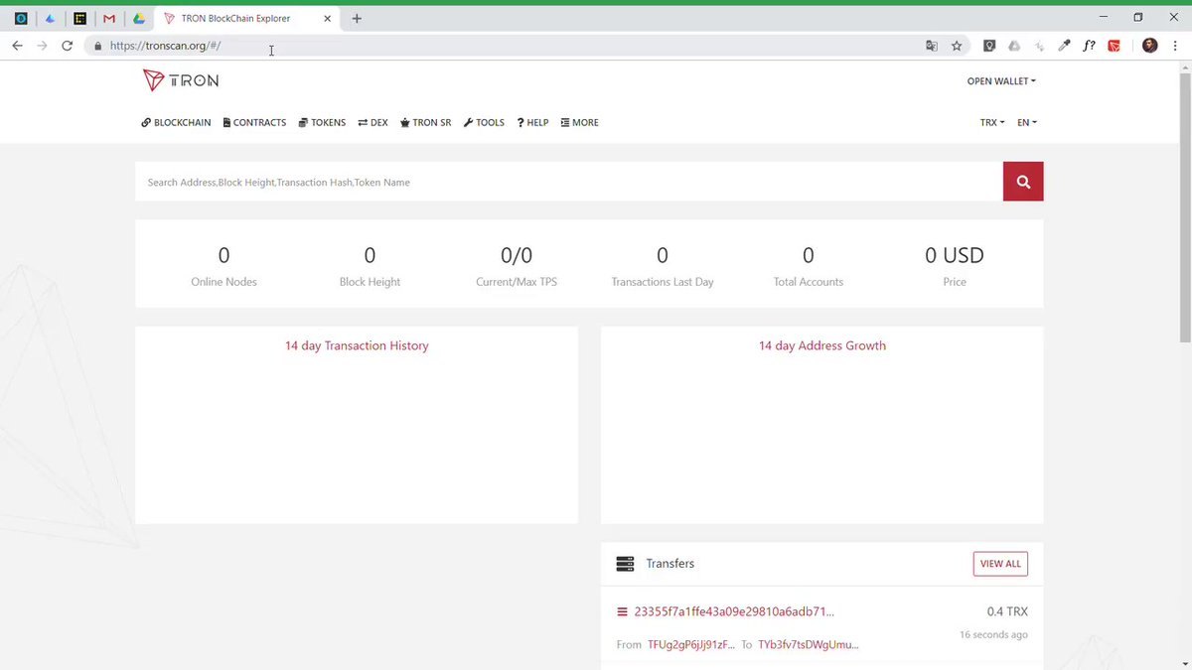Image resolution: width=1192 pixels, height=670 pixels.
Task: Open the TOOLS menu
Action: (x=484, y=123)
